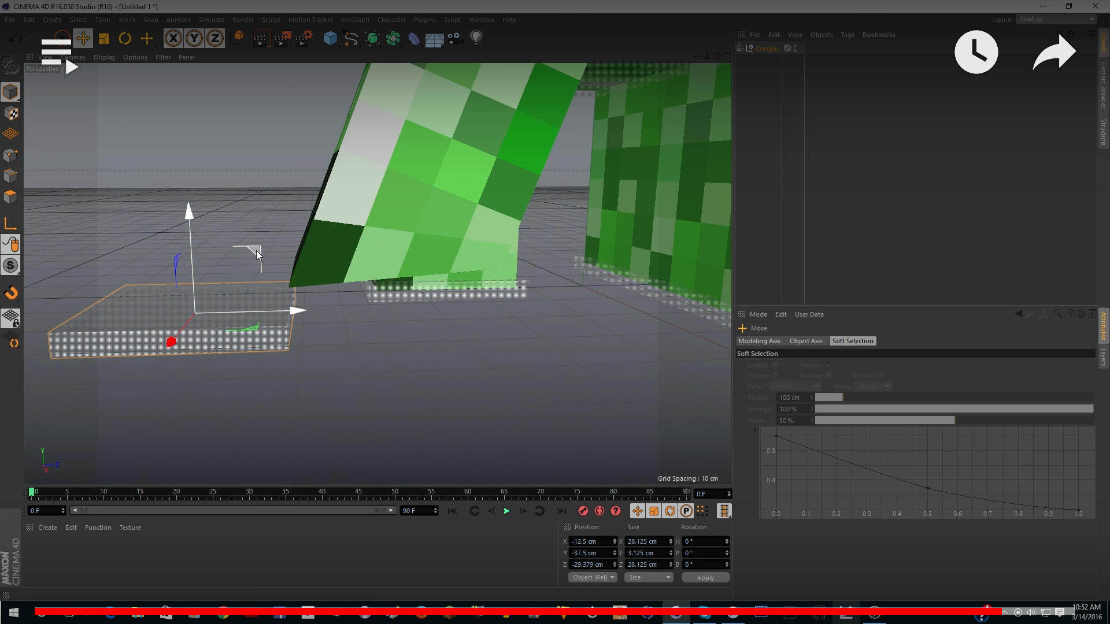Open the Sculpt menu
This screenshot has width=1110, height=624.
271,20
